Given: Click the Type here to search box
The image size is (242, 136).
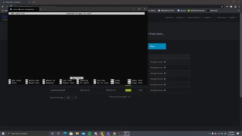Looking at the screenshot, I should 28,133.
